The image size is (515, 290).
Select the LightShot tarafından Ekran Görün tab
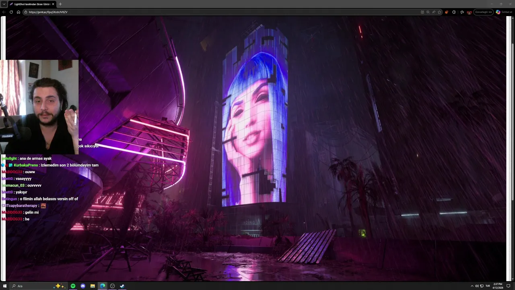click(32, 4)
